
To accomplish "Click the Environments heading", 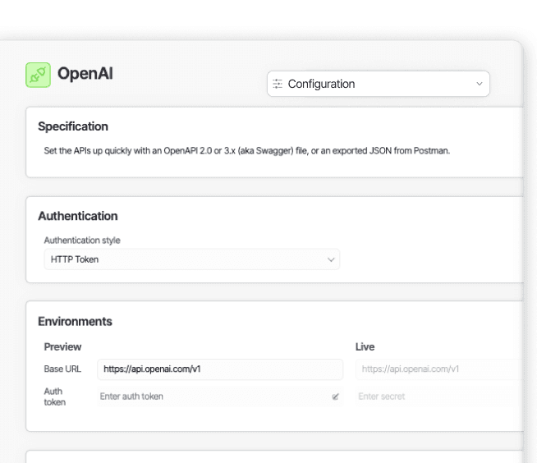I will tap(75, 322).
